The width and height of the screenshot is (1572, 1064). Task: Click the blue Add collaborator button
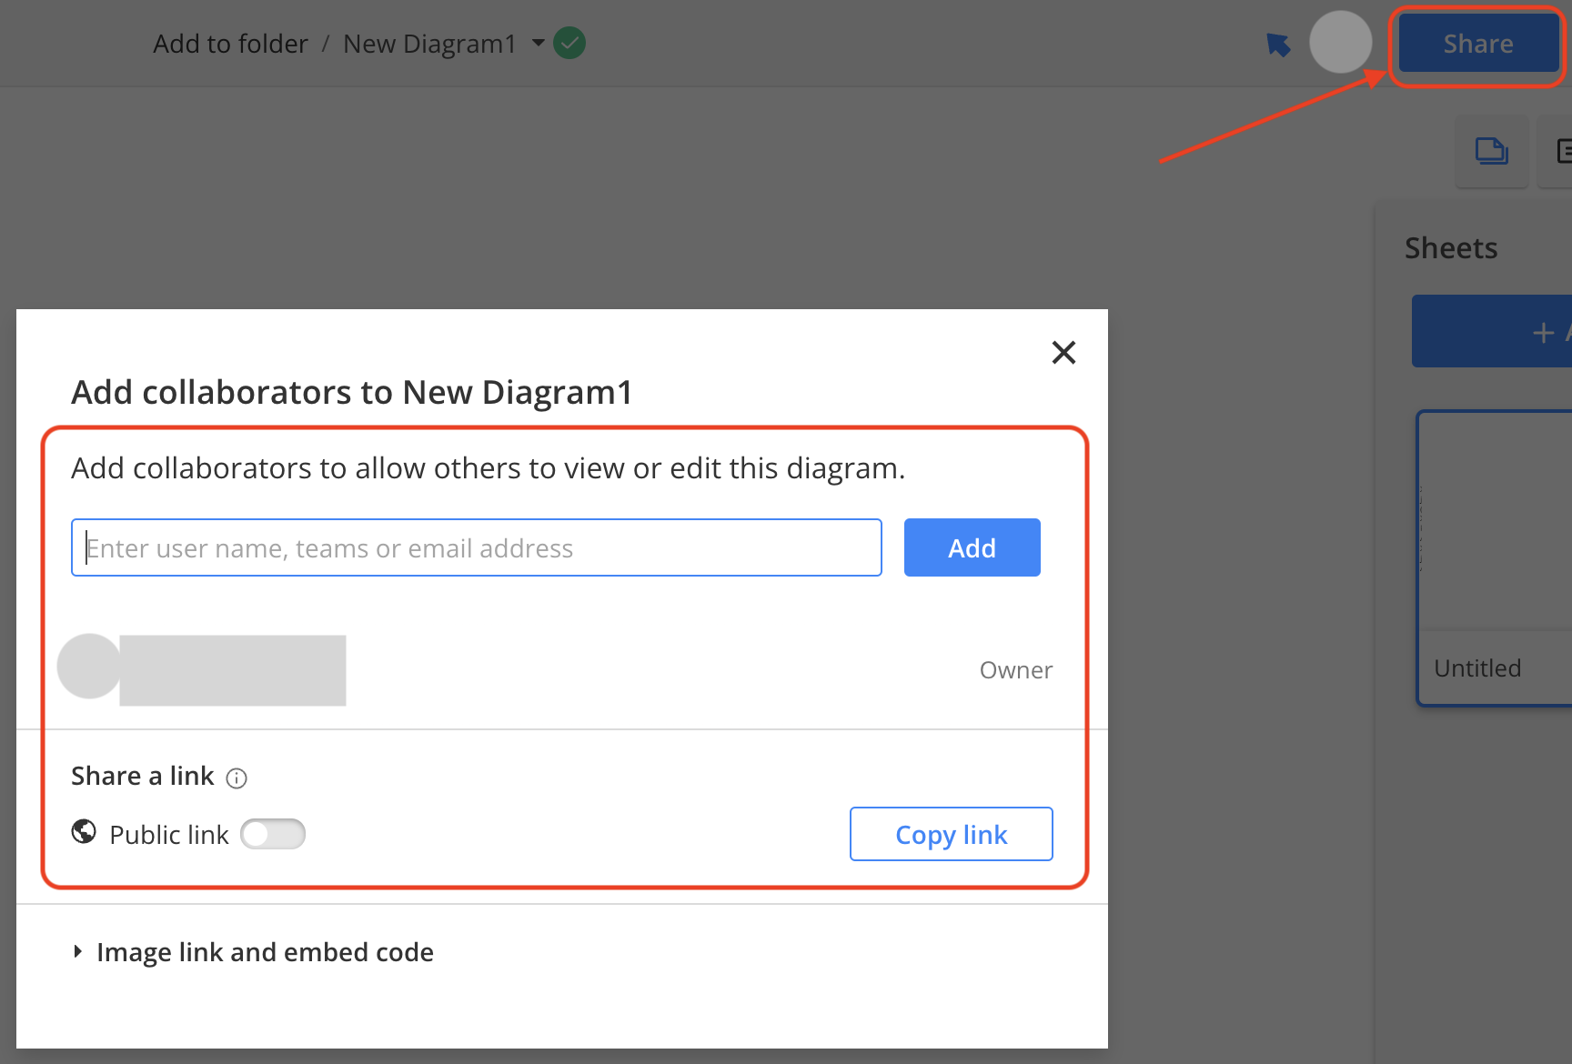(x=972, y=547)
